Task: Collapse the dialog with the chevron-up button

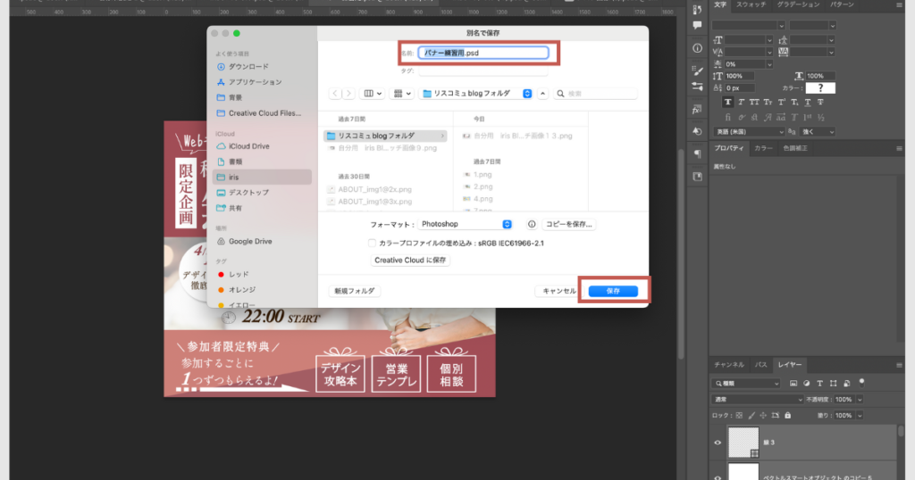Action: (x=542, y=93)
